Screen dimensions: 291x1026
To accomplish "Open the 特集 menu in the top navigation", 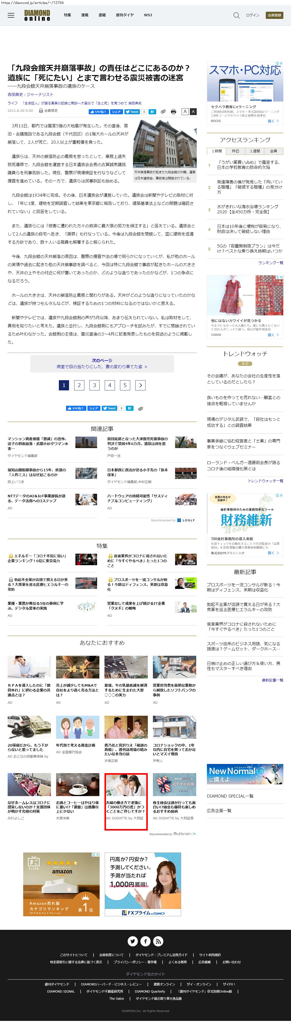I will 68,15.
